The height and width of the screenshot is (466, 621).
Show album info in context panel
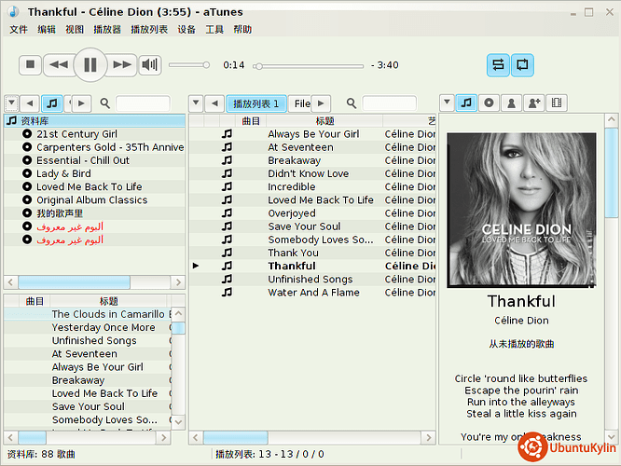click(x=489, y=103)
